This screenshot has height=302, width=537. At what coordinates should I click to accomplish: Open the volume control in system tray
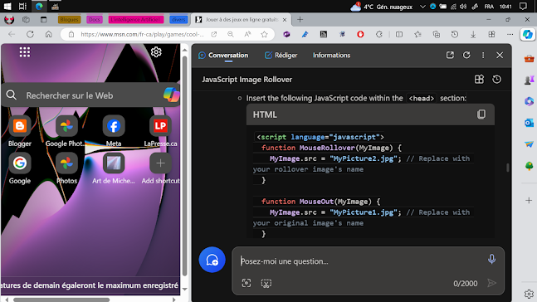tap(463, 7)
